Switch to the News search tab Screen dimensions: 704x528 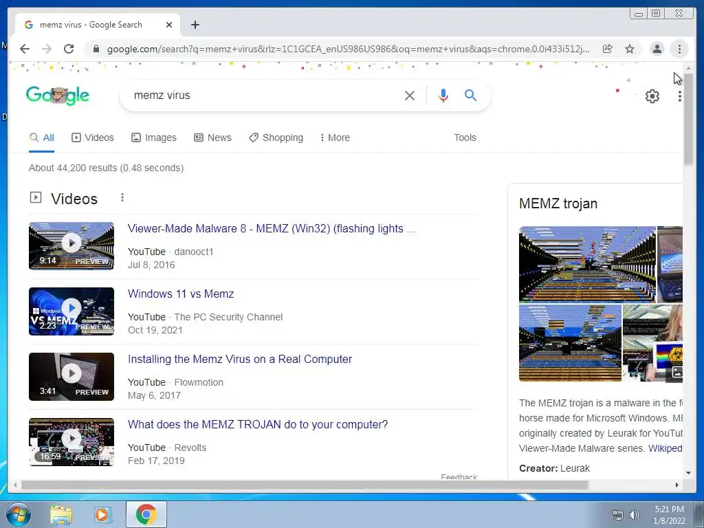213,137
